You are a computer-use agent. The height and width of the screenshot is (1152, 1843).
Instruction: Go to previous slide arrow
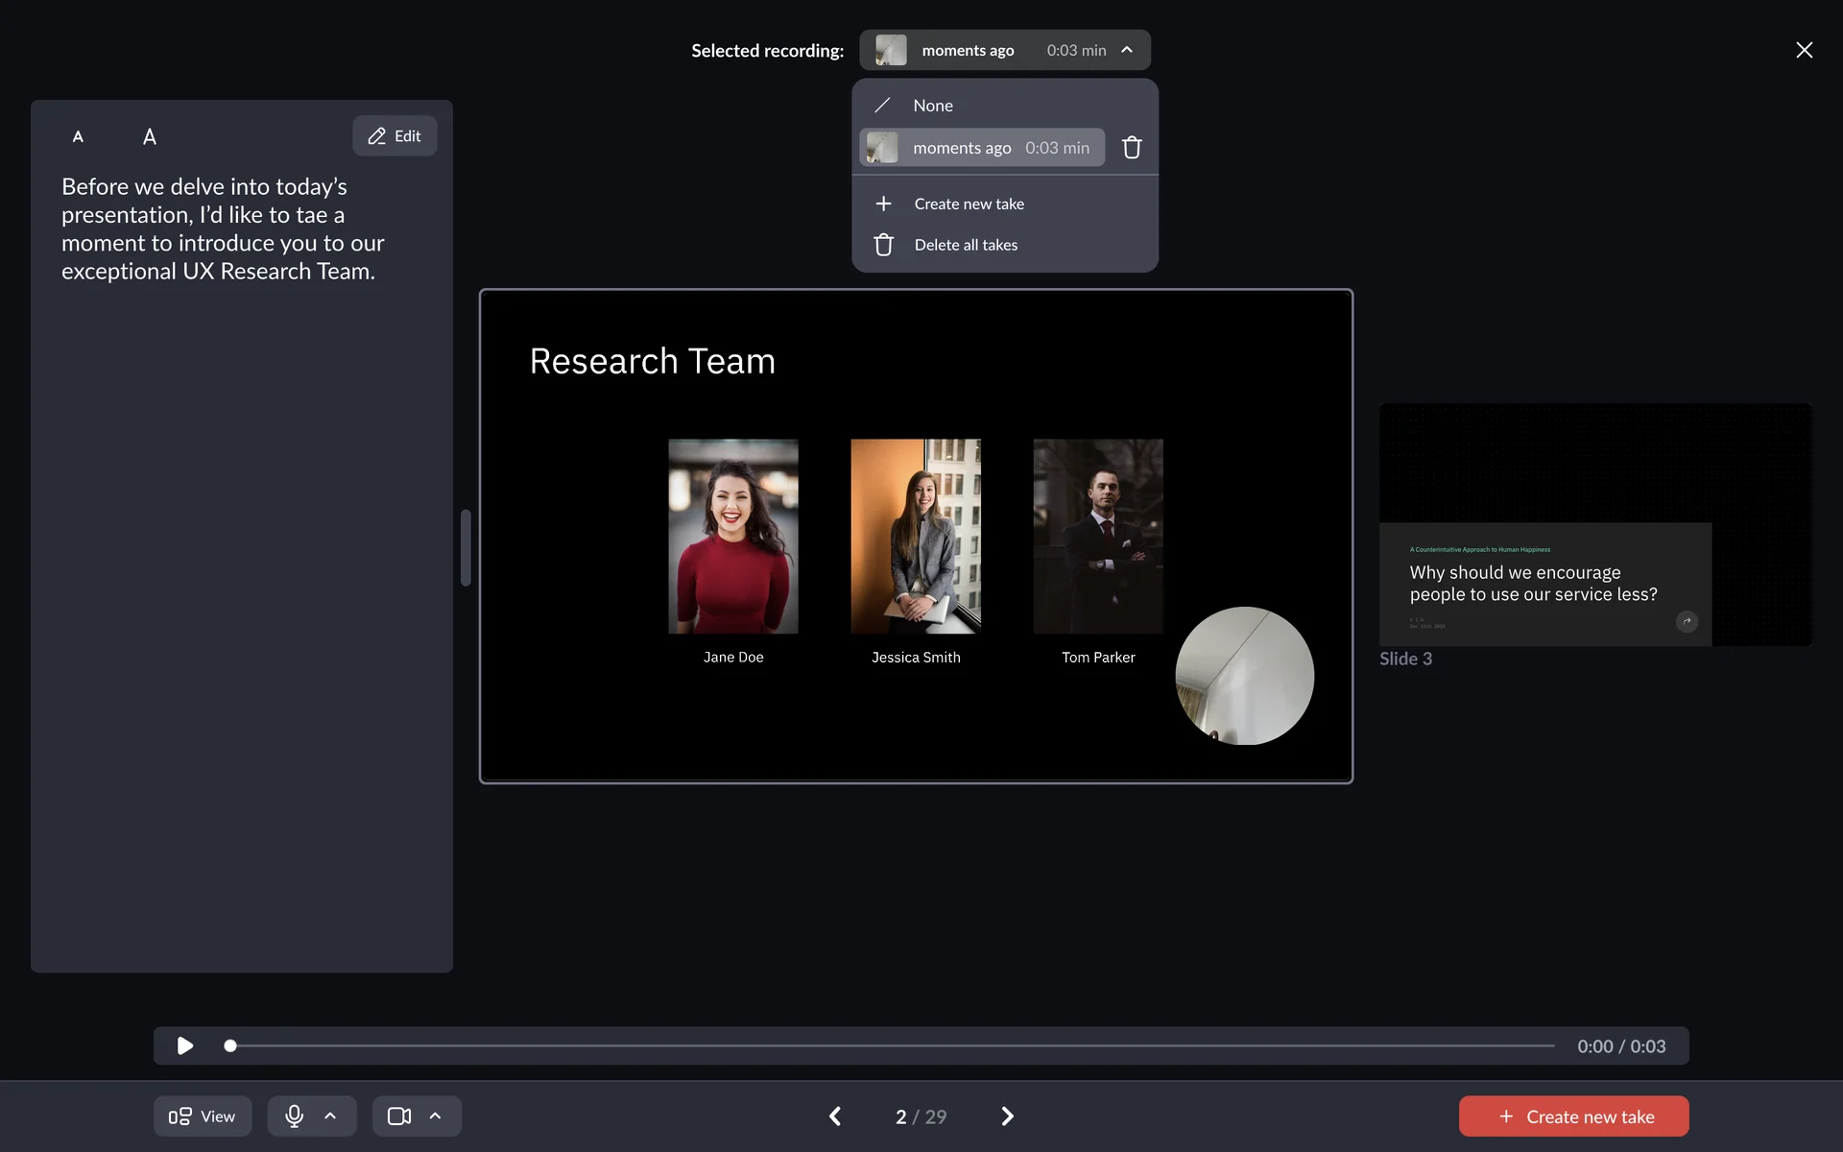(835, 1116)
